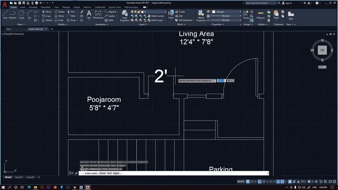Toggle 2D object snap in status bar

(x=283, y=182)
